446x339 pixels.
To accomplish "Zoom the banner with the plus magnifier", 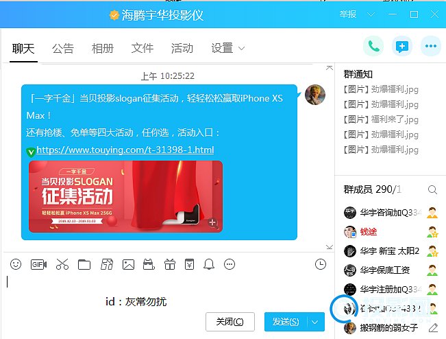I will pos(213,223).
